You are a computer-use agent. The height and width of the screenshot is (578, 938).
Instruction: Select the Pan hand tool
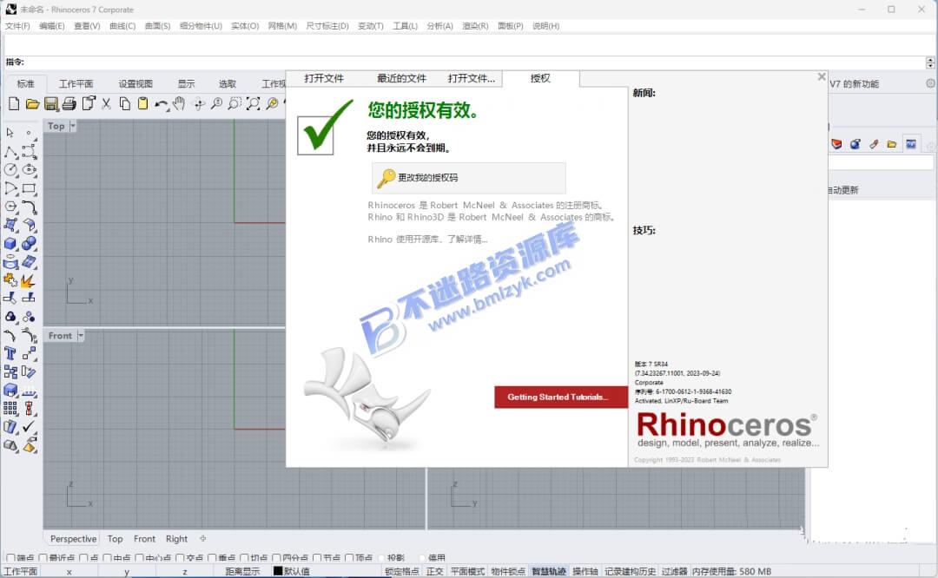click(179, 103)
